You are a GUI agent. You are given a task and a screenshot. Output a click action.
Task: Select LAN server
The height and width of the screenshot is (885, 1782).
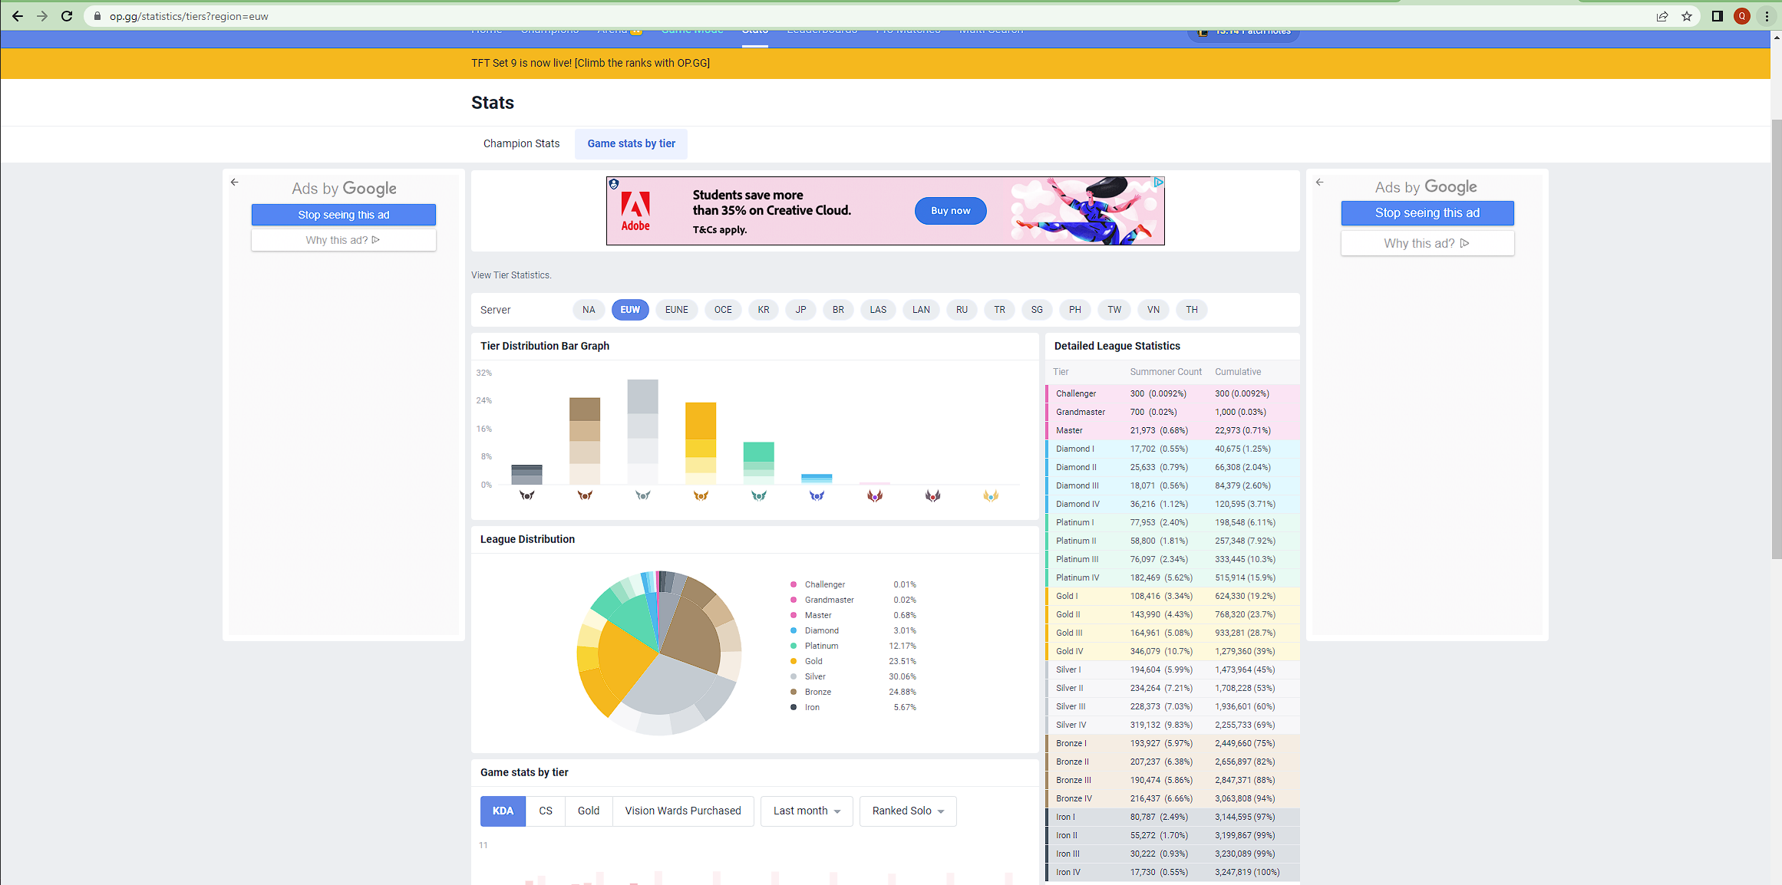click(921, 310)
